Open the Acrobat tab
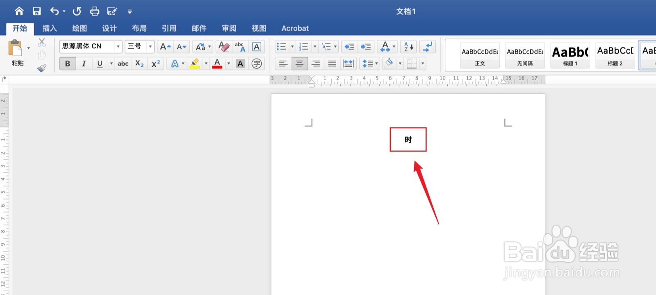 pyautogui.click(x=295, y=28)
